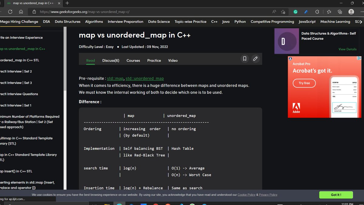The height and width of the screenshot is (205, 364).
Task: Bookmark this article
Action: pos(245,59)
